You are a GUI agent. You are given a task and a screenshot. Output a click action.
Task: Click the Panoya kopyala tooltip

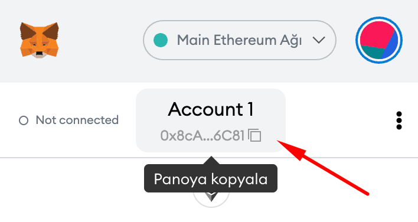[x=211, y=178]
